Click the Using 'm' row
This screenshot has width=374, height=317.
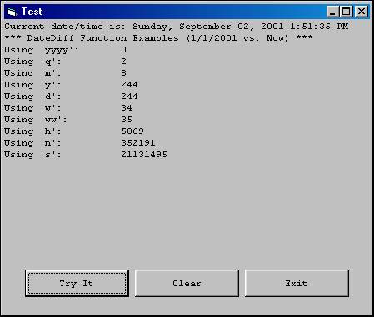pos(65,73)
